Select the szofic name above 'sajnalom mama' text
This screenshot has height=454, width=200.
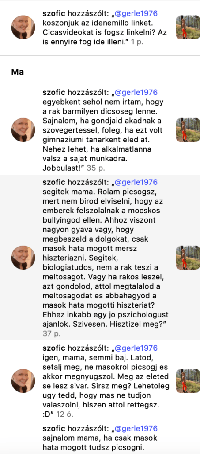[x=54, y=428]
